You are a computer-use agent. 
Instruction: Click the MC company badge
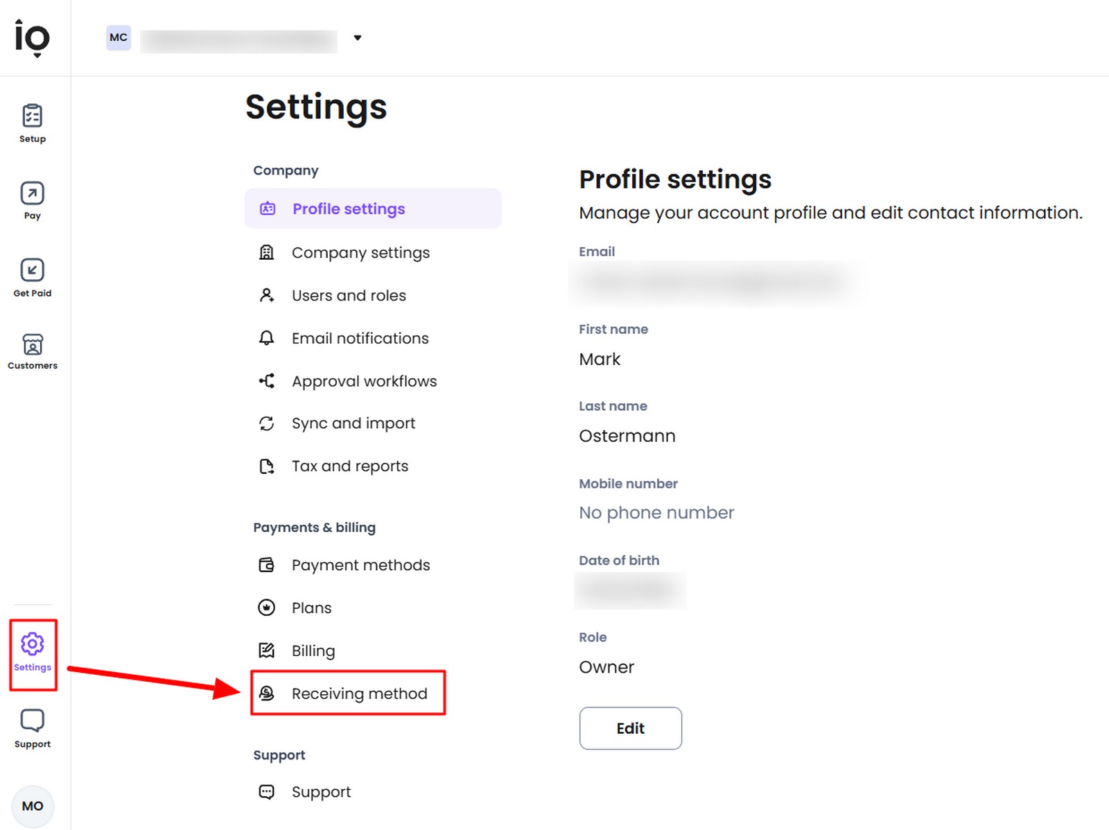point(119,37)
